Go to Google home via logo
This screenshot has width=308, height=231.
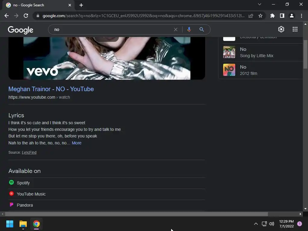point(20,30)
